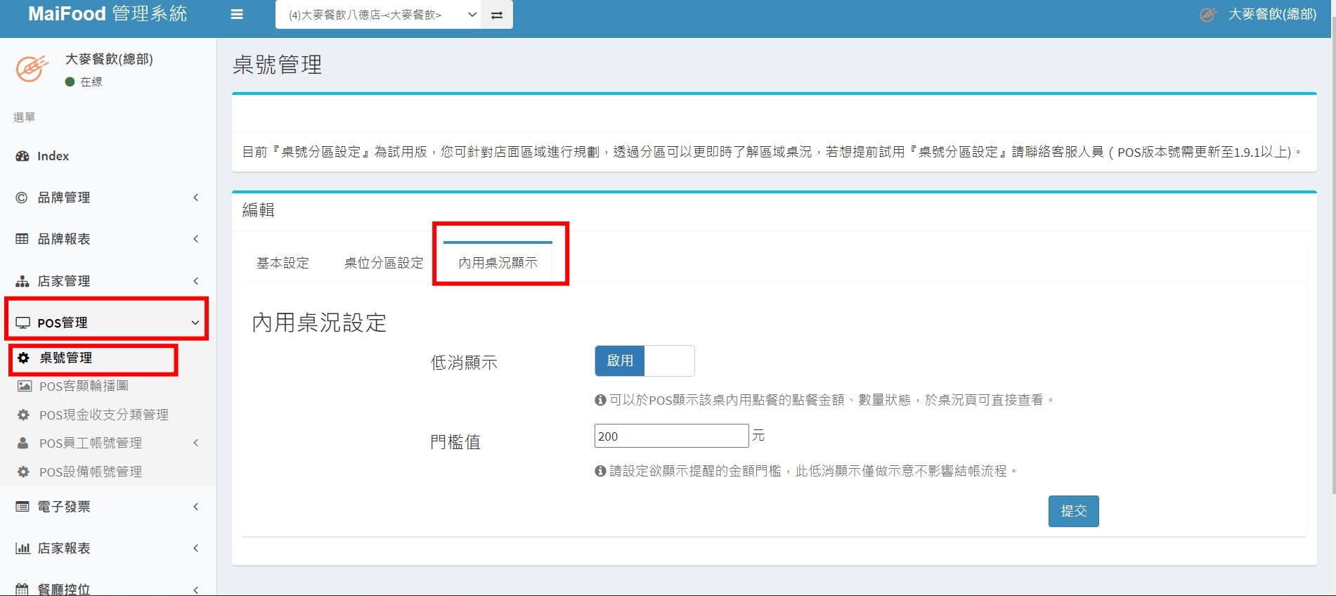Toggle the 低消顯示 啟用 switch
Screen dimensions: 1336x596
[x=644, y=361]
